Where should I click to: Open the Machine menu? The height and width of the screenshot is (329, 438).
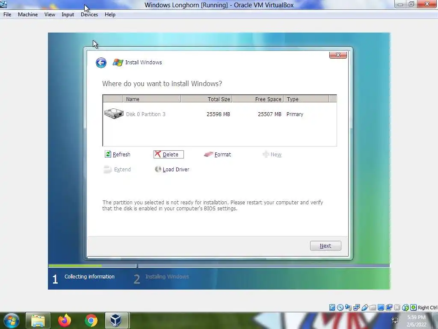coord(28,15)
